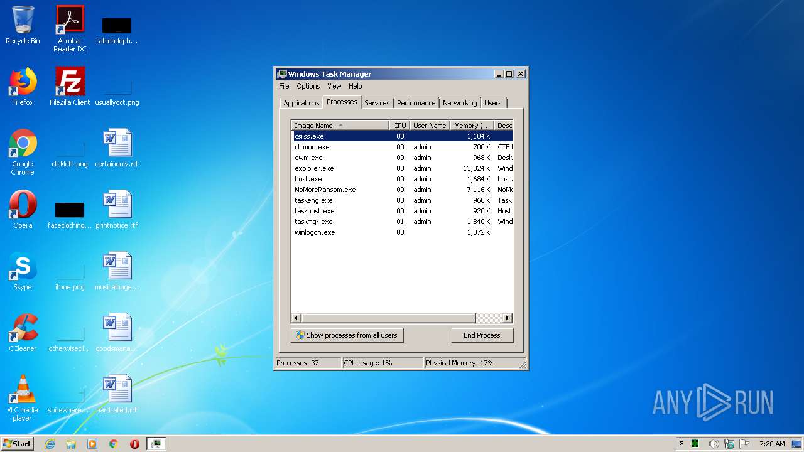The image size is (804, 452).
Task: Switch to the Applications tab
Action: (301, 103)
